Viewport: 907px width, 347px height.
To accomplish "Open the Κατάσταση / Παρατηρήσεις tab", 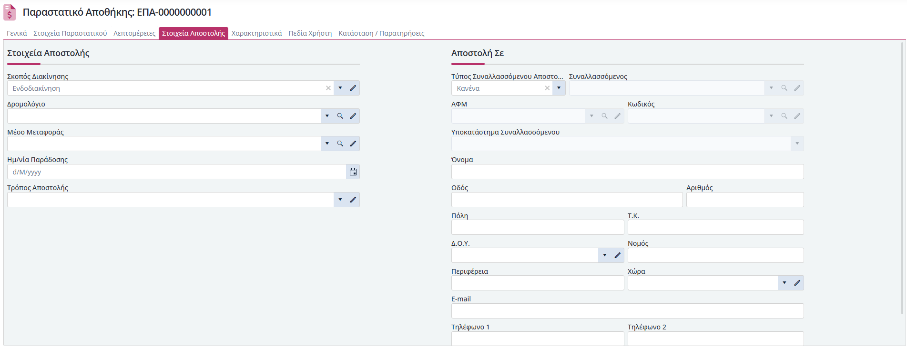I will pyautogui.click(x=381, y=33).
